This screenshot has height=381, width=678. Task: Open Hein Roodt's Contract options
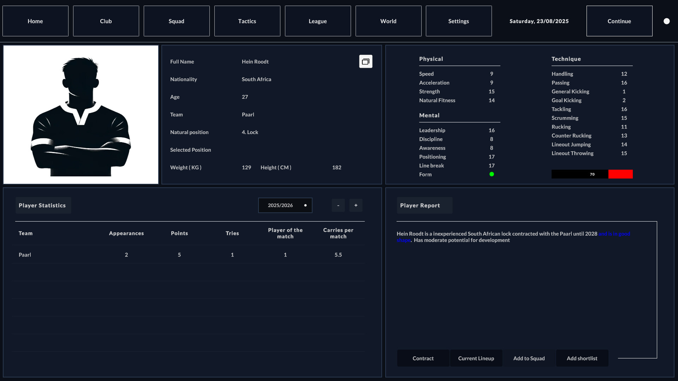(x=423, y=358)
